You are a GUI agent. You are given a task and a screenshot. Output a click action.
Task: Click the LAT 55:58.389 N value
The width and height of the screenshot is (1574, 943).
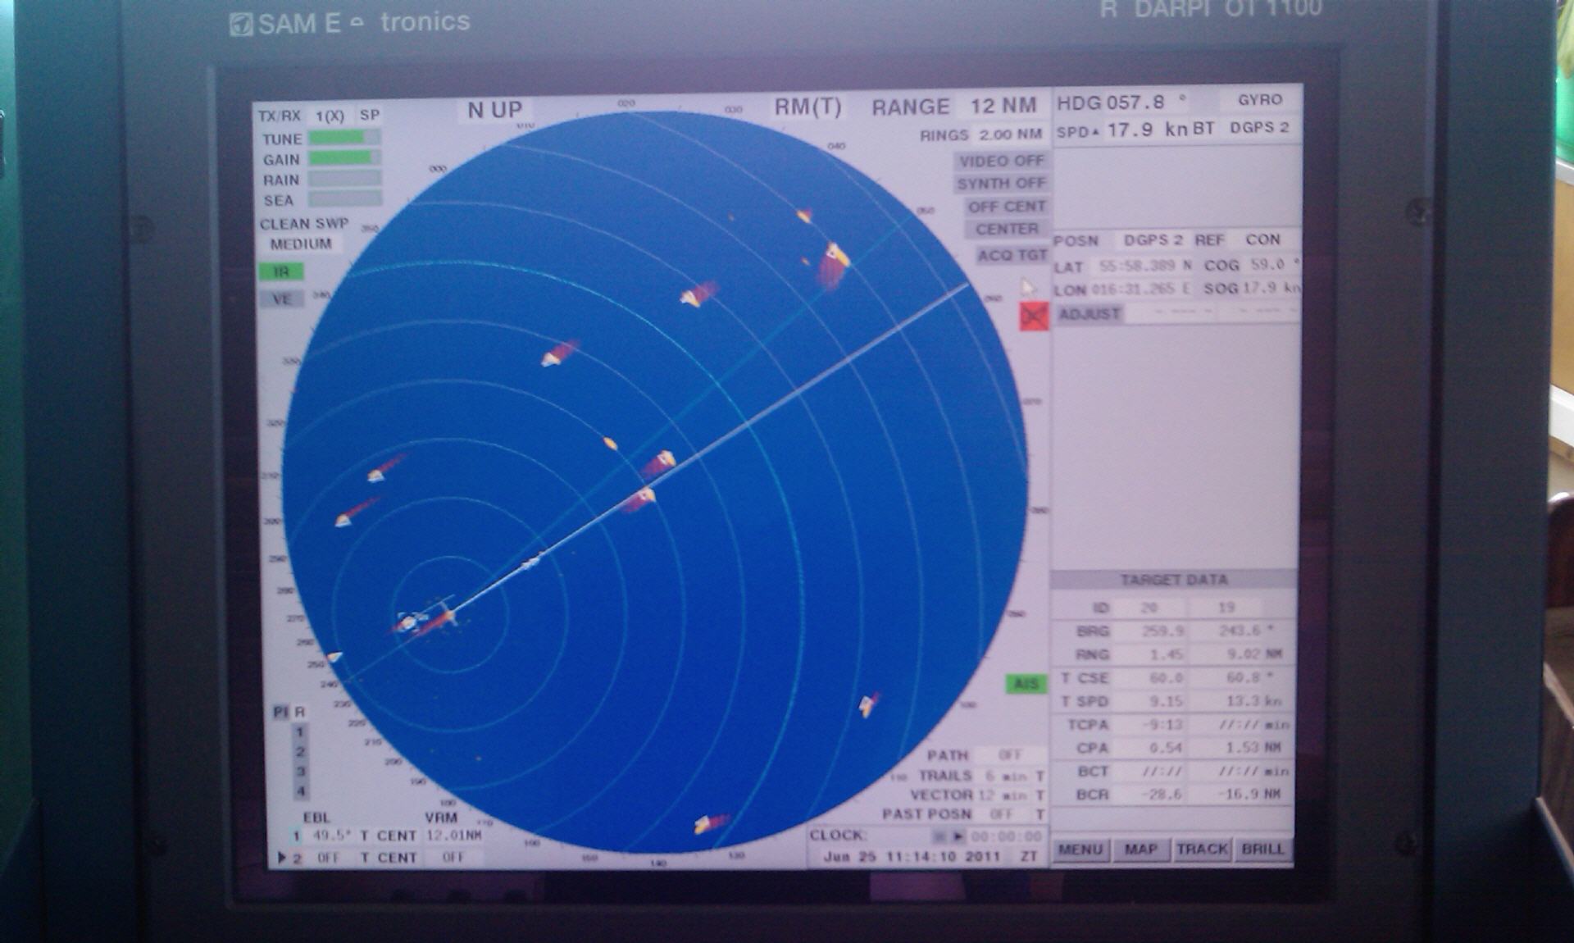[1145, 266]
